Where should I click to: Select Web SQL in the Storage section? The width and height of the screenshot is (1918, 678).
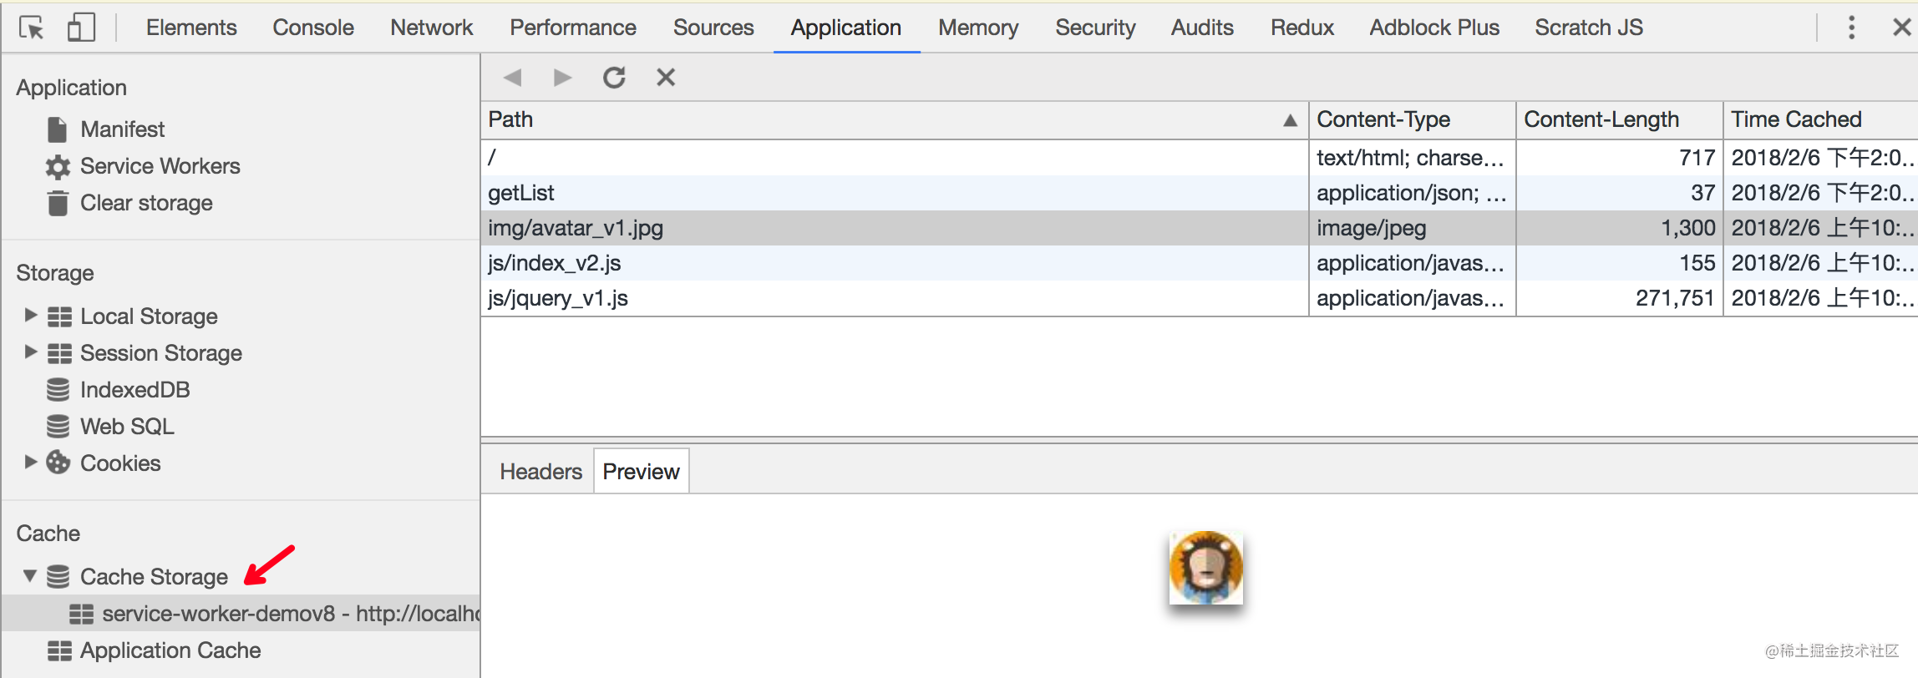click(127, 427)
